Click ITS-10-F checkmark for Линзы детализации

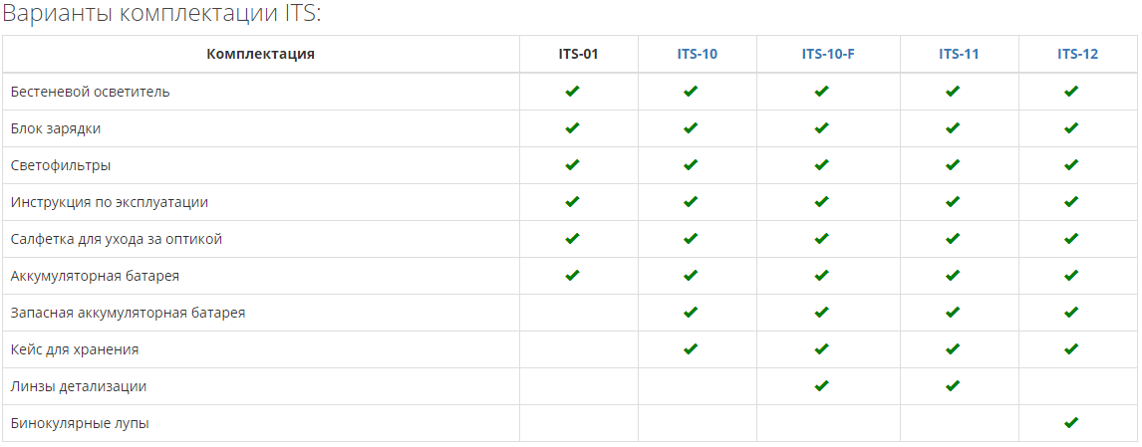click(821, 385)
